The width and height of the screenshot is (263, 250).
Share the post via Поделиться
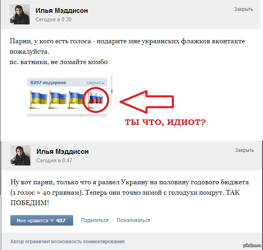[95, 220]
